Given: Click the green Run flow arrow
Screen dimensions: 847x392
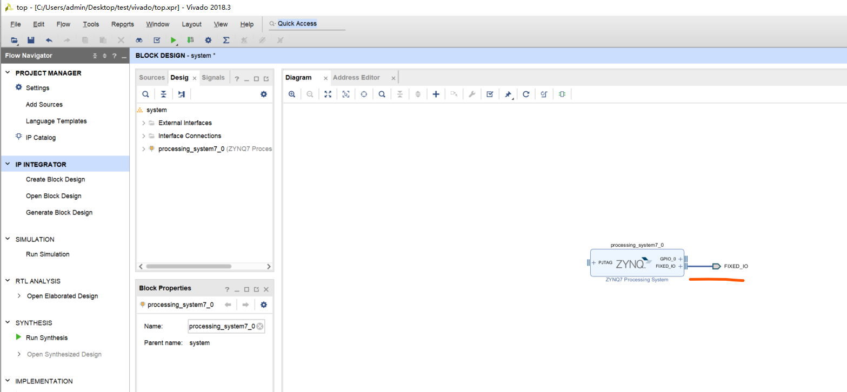Looking at the screenshot, I should [173, 40].
